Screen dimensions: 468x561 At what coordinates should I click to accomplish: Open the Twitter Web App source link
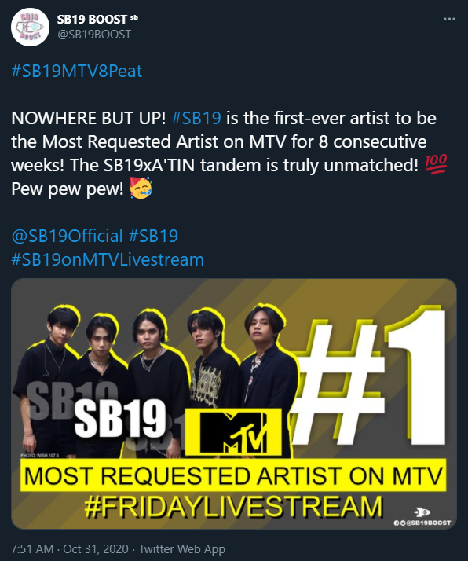(182, 549)
